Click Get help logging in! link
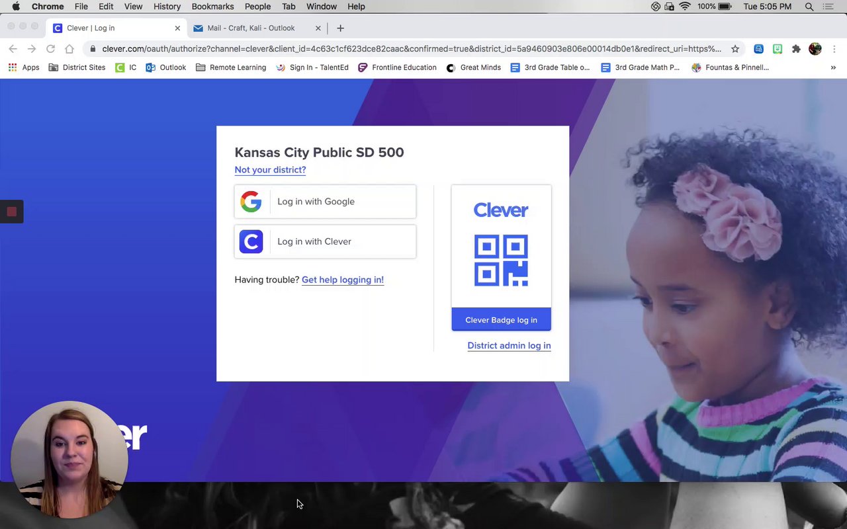Image resolution: width=847 pixels, height=529 pixels. (343, 280)
